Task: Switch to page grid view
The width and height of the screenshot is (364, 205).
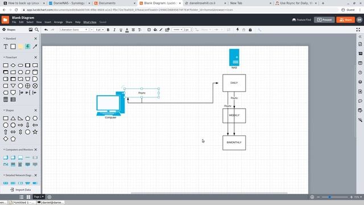Action: (28, 197)
